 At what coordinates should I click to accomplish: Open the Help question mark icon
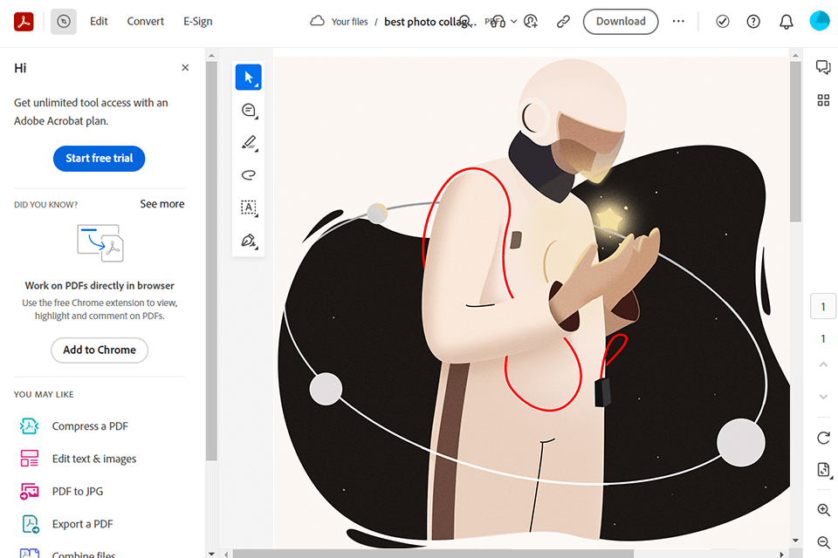[x=753, y=21]
